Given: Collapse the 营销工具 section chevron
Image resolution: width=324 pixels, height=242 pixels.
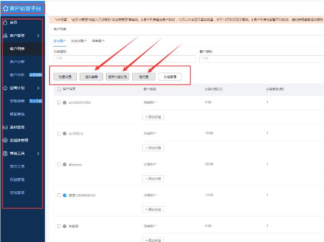Looking at the screenshot, I should [38, 153].
